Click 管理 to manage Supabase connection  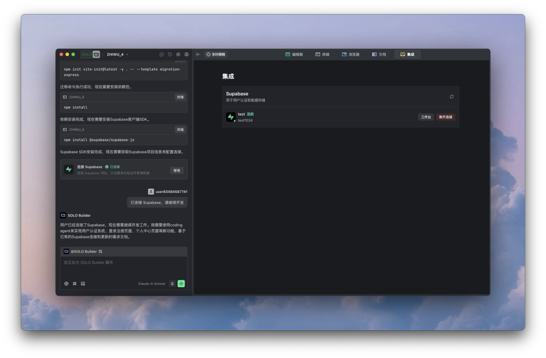click(x=177, y=171)
